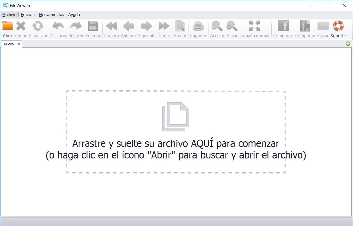Save using the Guardar floppy icon

pyautogui.click(x=93, y=26)
